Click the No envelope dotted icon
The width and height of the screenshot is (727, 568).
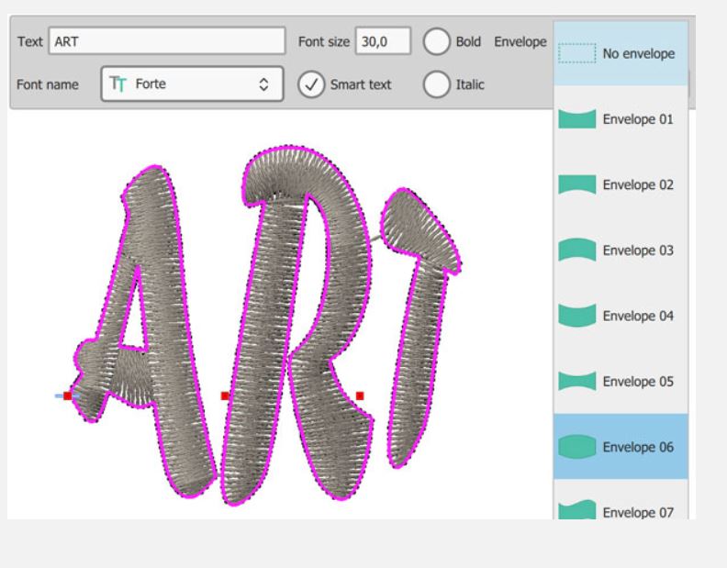click(x=576, y=54)
